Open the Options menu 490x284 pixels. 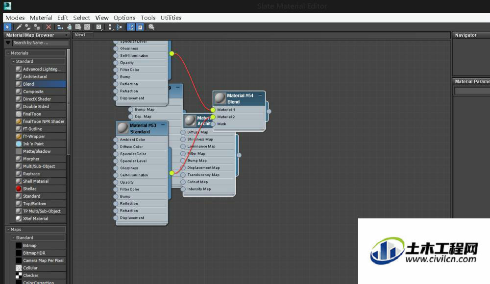point(124,18)
